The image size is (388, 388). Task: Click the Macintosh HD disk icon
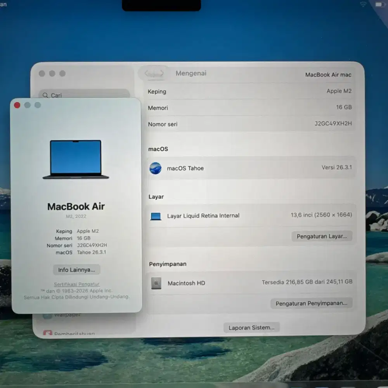click(x=156, y=283)
